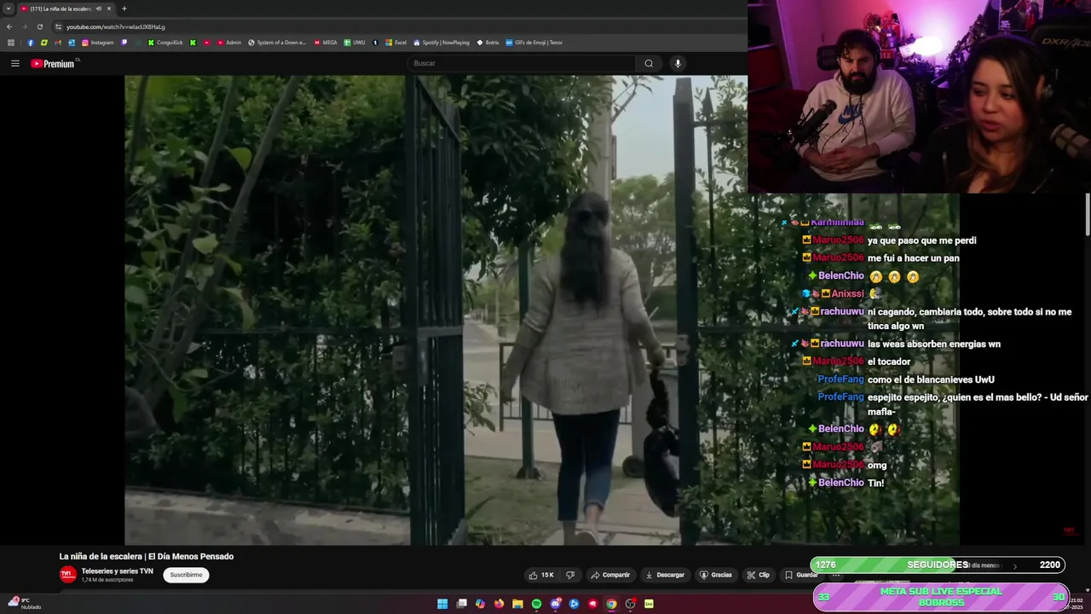View site information icon in address bar
The image size is (1091, 614).
pyautogui.click(x=58, y=26)
